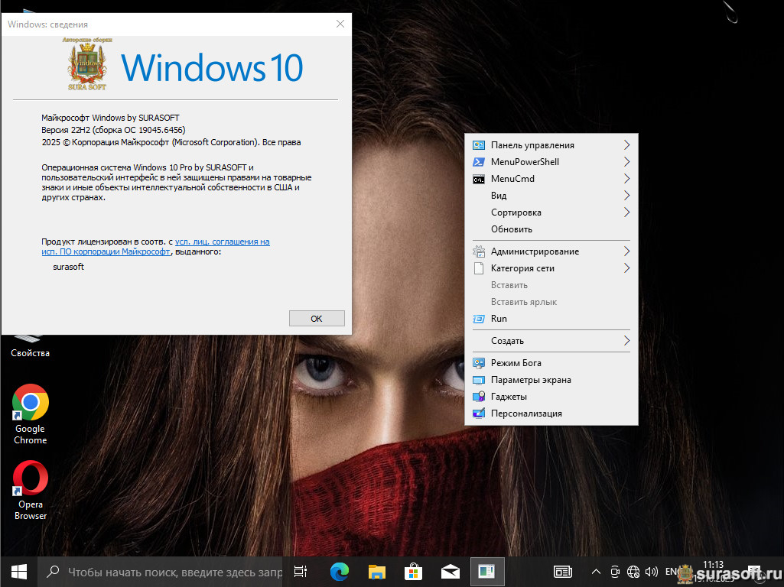
Task: Launch Microsoft Edge from the taskbar
Action: [x=340, y=571]
